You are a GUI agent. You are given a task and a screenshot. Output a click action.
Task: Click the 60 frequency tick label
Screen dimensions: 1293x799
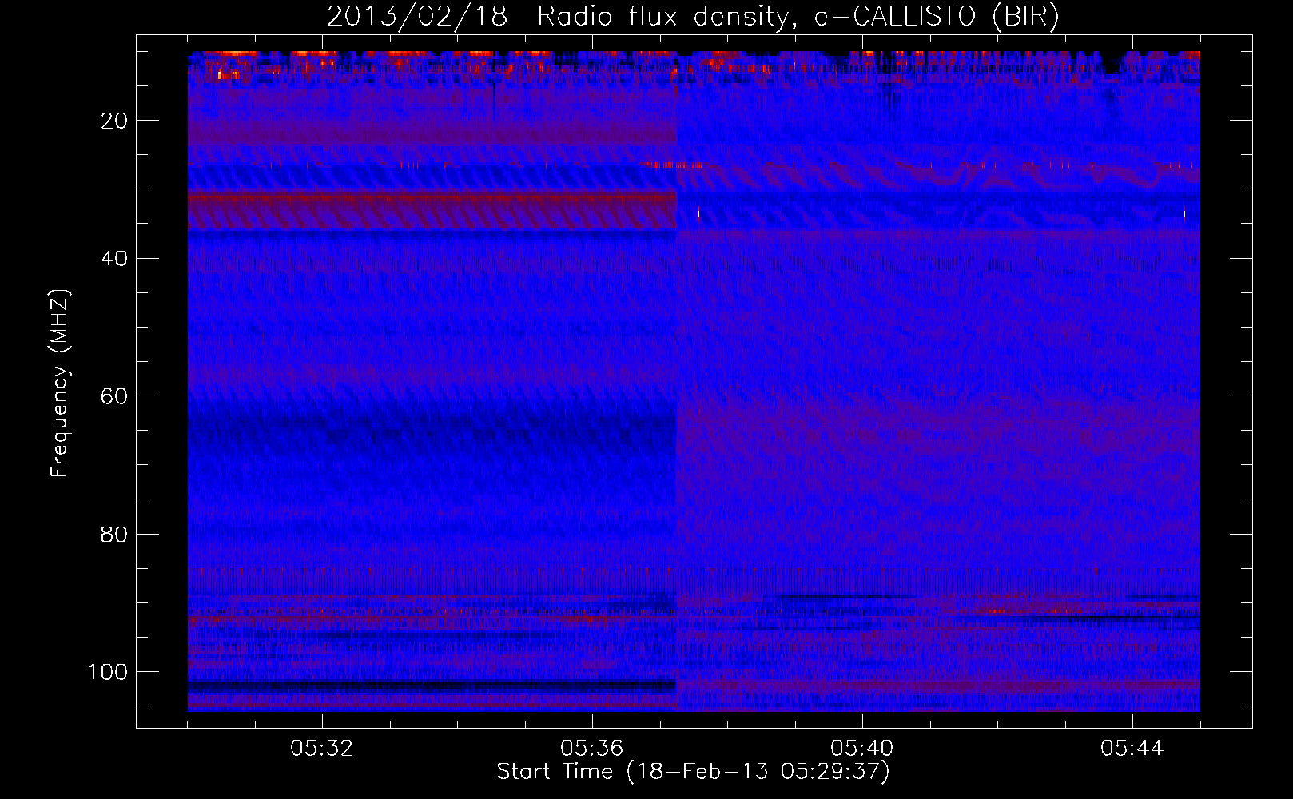click(115, 396)
